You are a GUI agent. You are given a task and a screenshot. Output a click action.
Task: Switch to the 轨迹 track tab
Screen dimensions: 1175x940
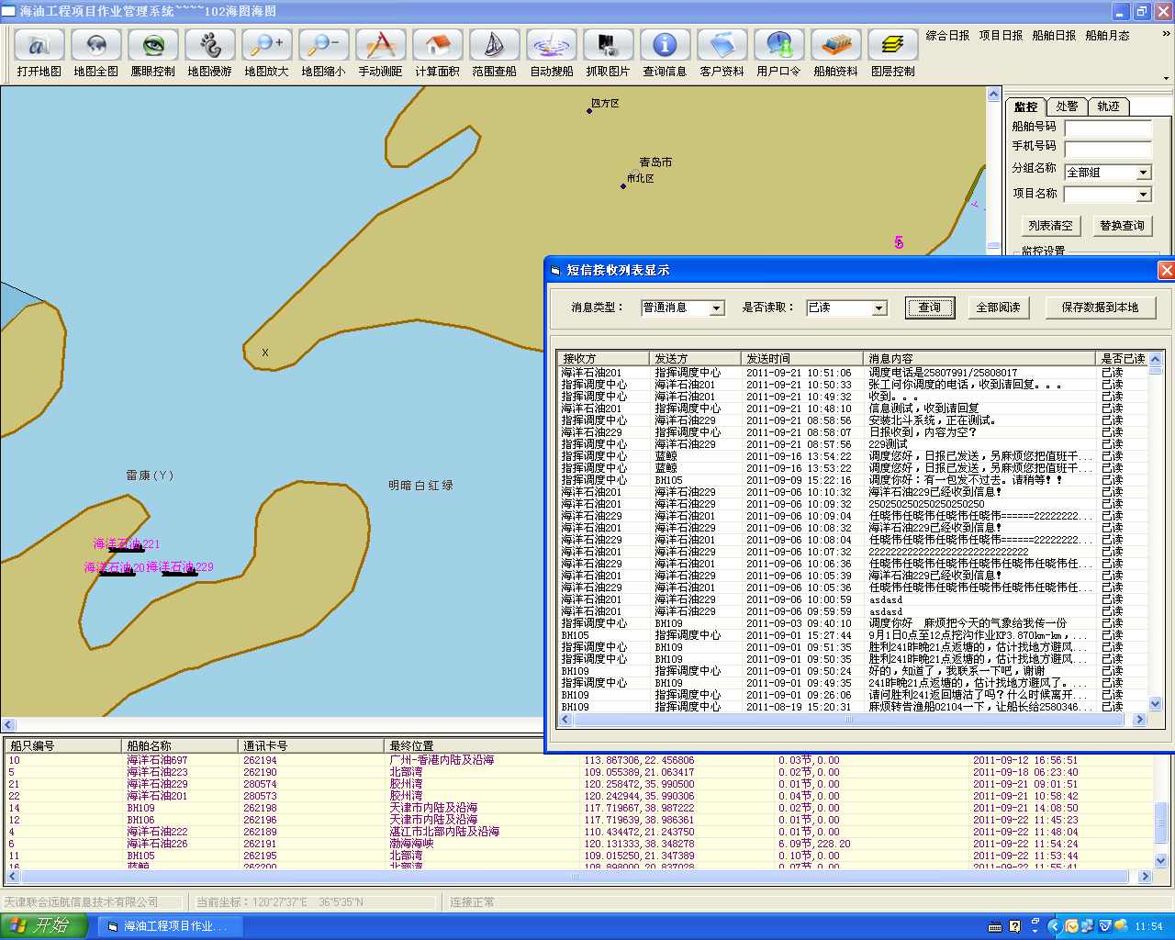[x=1108, y=106]
